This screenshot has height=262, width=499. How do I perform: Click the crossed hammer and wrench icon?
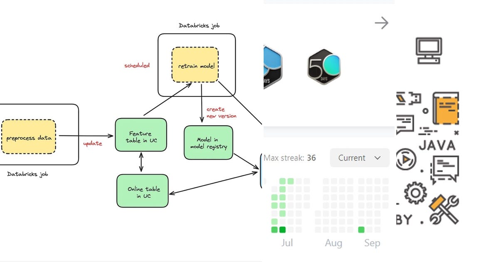[x=444, y=209]
